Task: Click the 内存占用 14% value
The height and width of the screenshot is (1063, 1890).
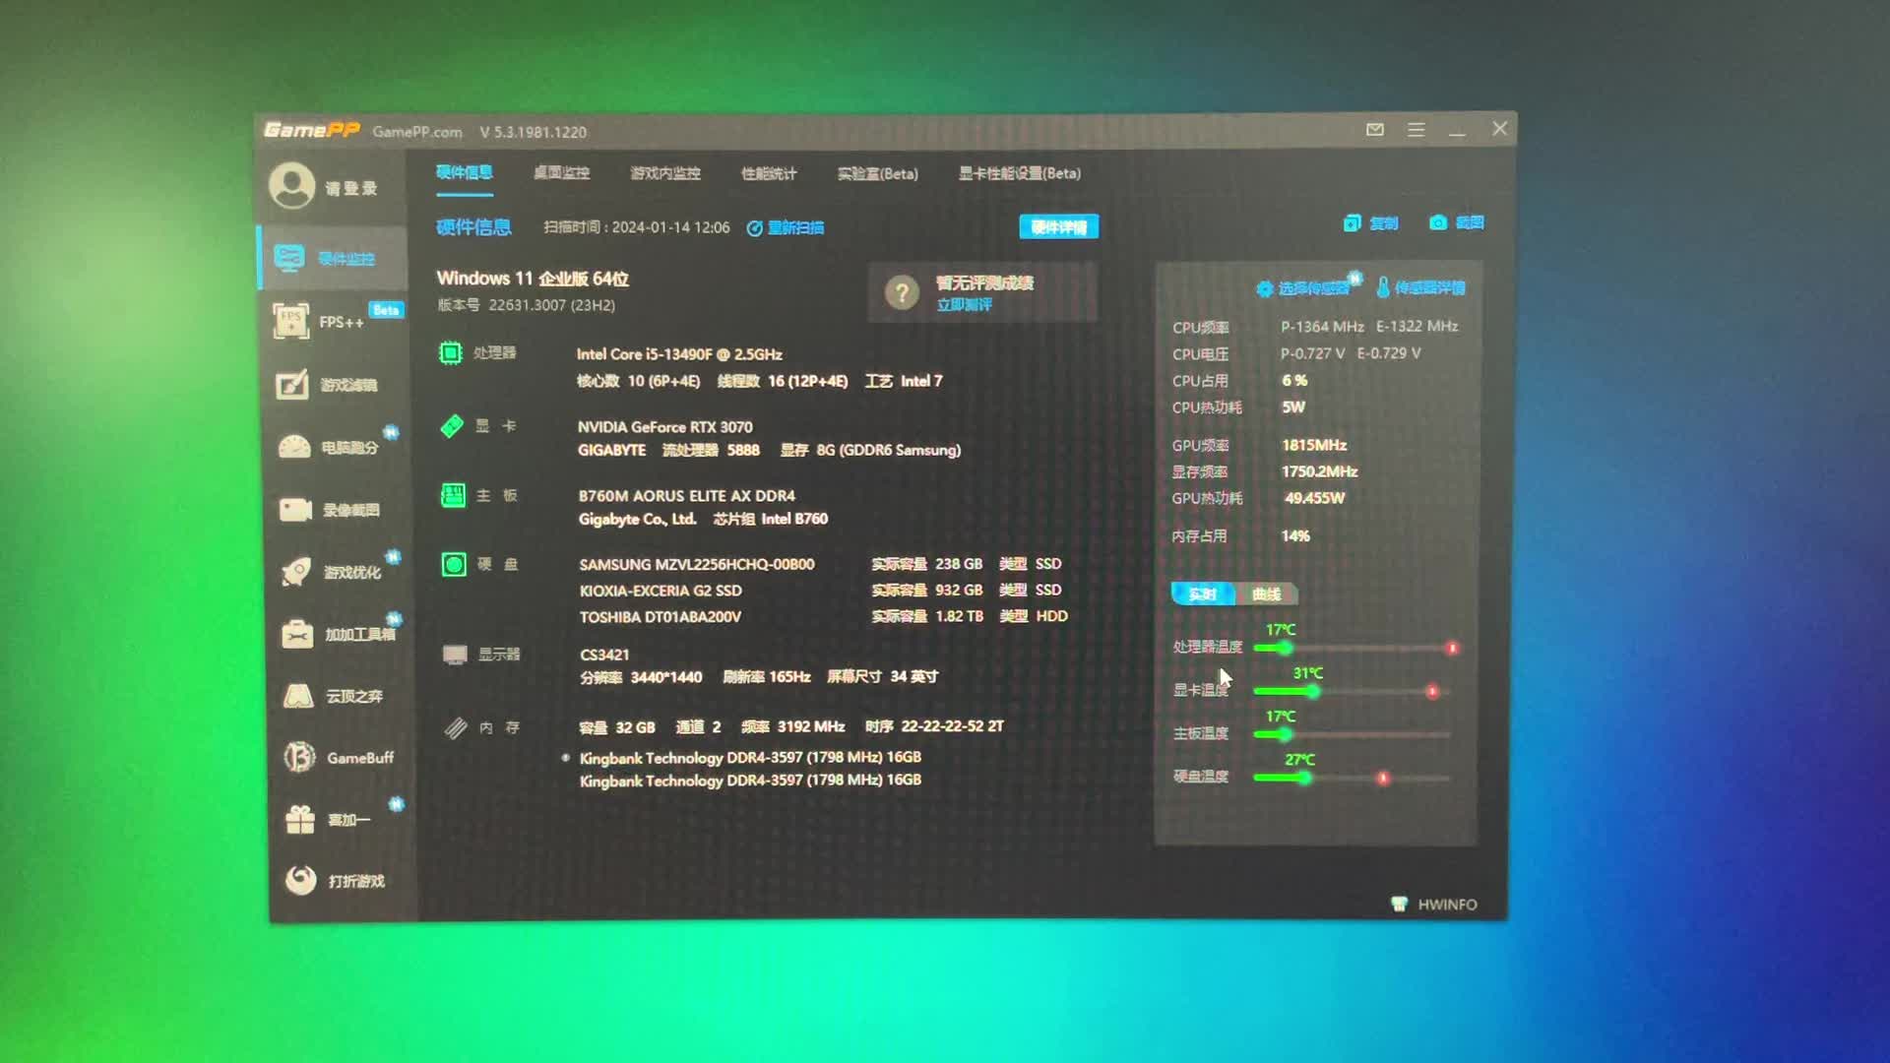Action: click(x=1295, y=536)
